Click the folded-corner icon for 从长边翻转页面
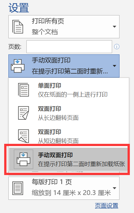This screenshot has width=134, height=213. click(x=24, y=113)
